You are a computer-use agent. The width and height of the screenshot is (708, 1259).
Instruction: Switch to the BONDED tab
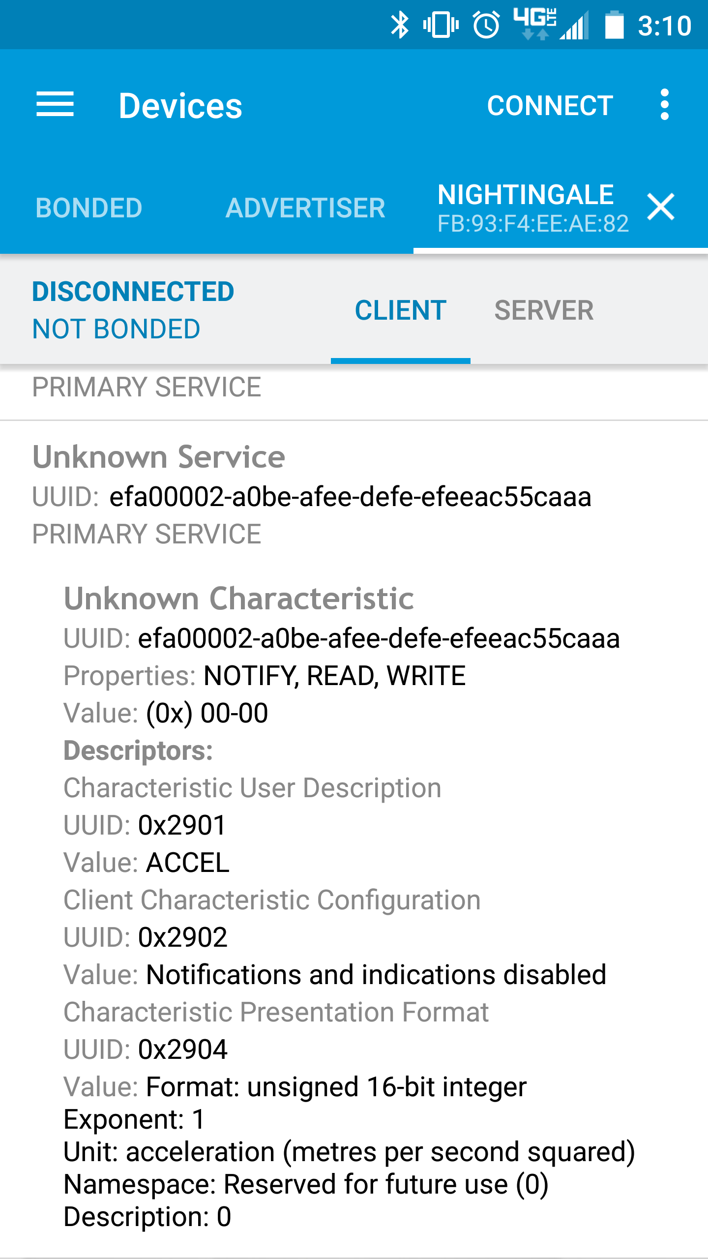point(89,208)
